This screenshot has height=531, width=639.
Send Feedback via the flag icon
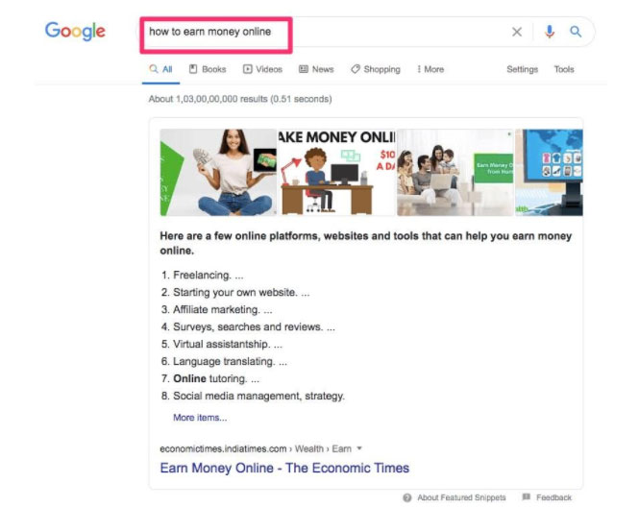[527, 497]
